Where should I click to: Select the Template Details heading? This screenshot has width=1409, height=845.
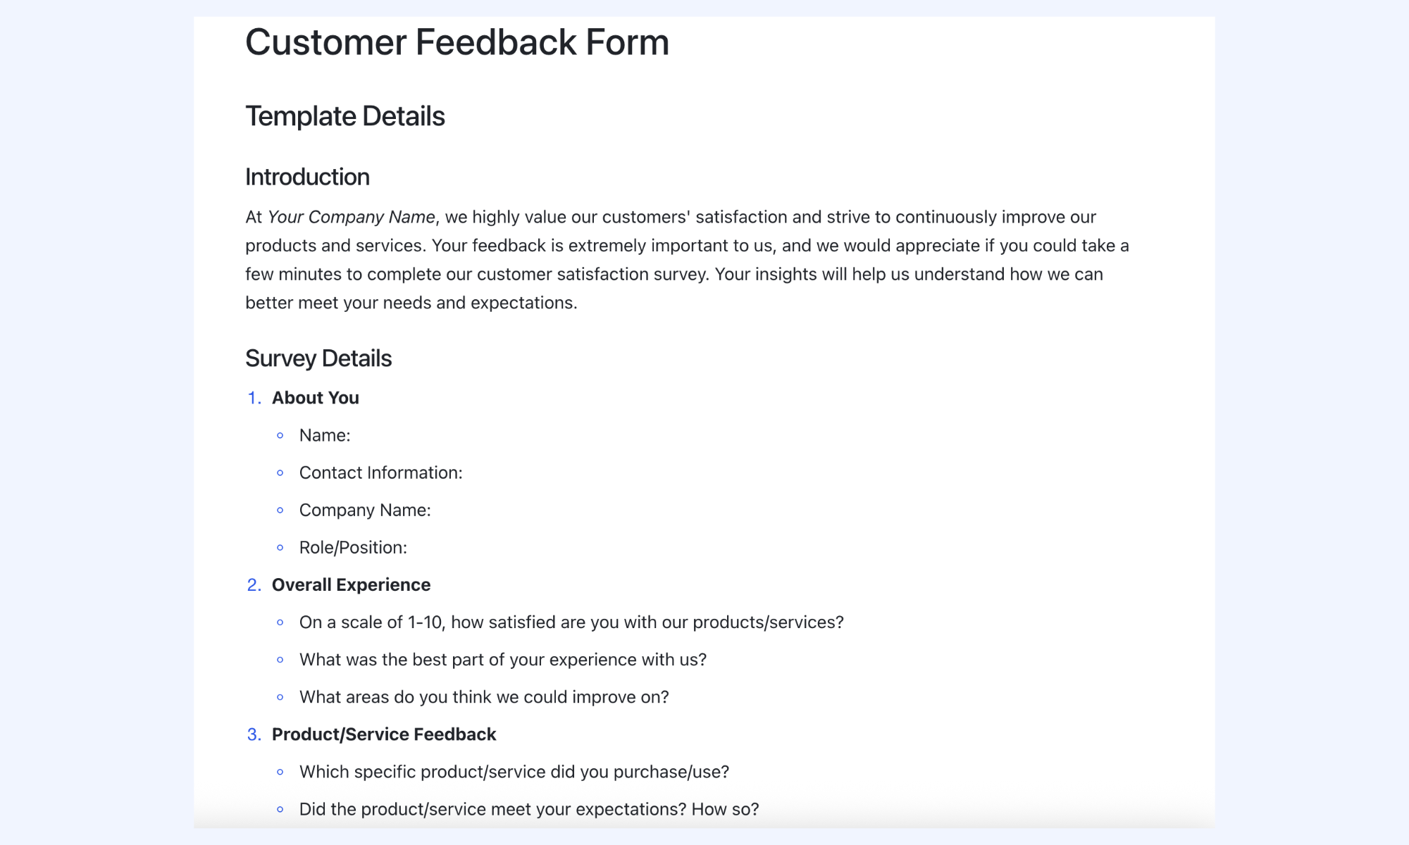point(345,116)
